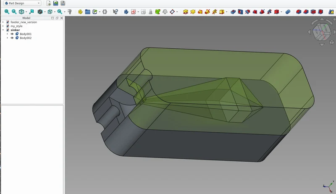Click the navigation cube
Image resolution: width=336 pixels, height=194 pixels.
322,32
